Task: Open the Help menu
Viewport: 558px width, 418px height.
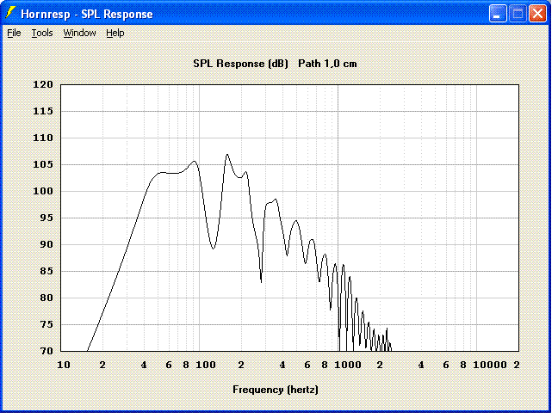Action: tap(115, 33)
